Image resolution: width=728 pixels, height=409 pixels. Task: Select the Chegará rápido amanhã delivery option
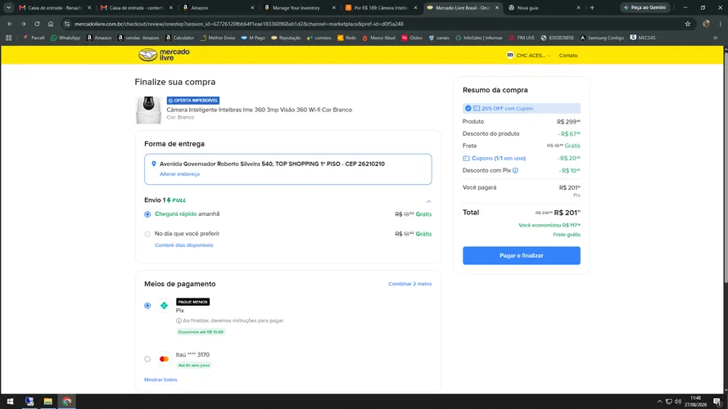[x=147, y=214]
